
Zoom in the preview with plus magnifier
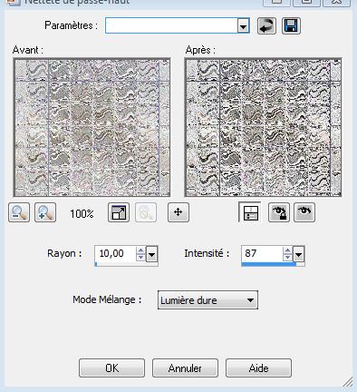click(x=45, y=212)
